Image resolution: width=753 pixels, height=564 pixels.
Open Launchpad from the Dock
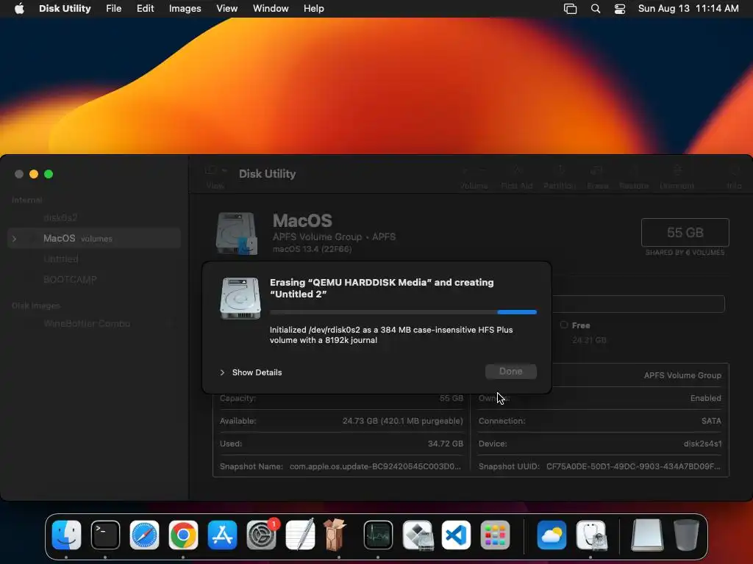[x=495, y=535]
